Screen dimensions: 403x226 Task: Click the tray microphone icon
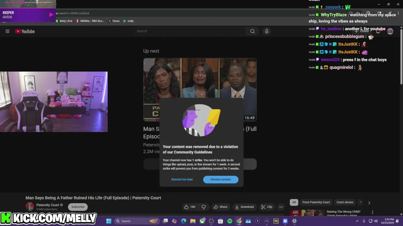(x=364, y=221)
